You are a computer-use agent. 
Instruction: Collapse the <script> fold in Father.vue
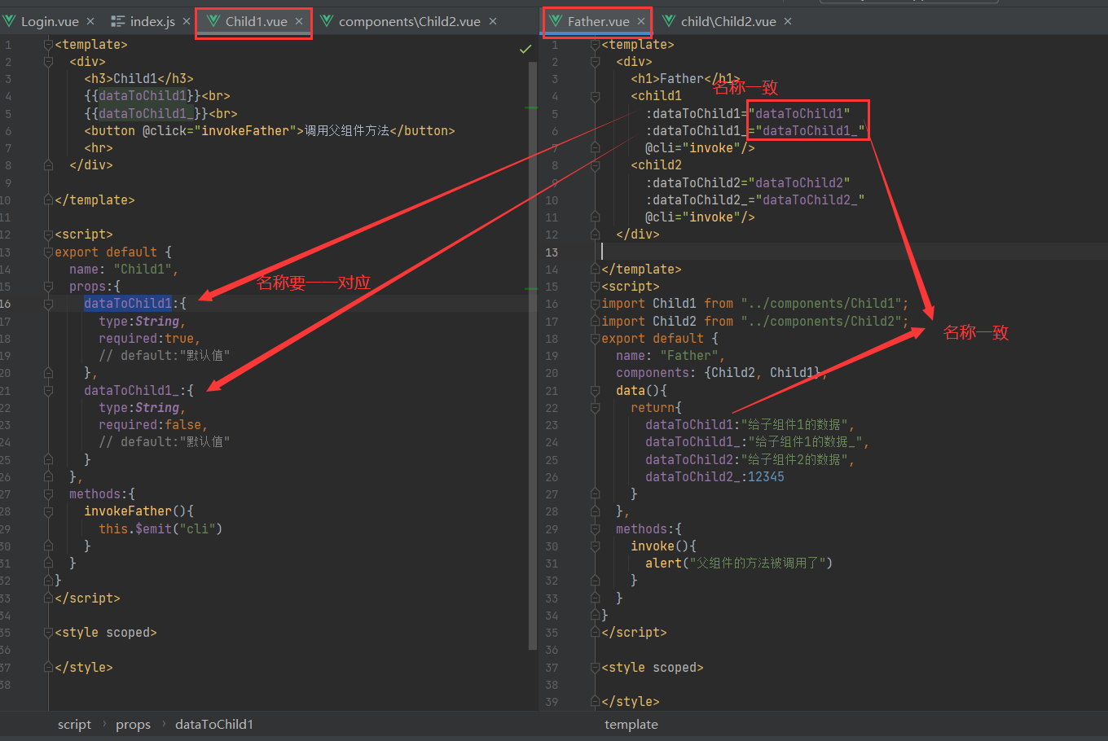595,287
